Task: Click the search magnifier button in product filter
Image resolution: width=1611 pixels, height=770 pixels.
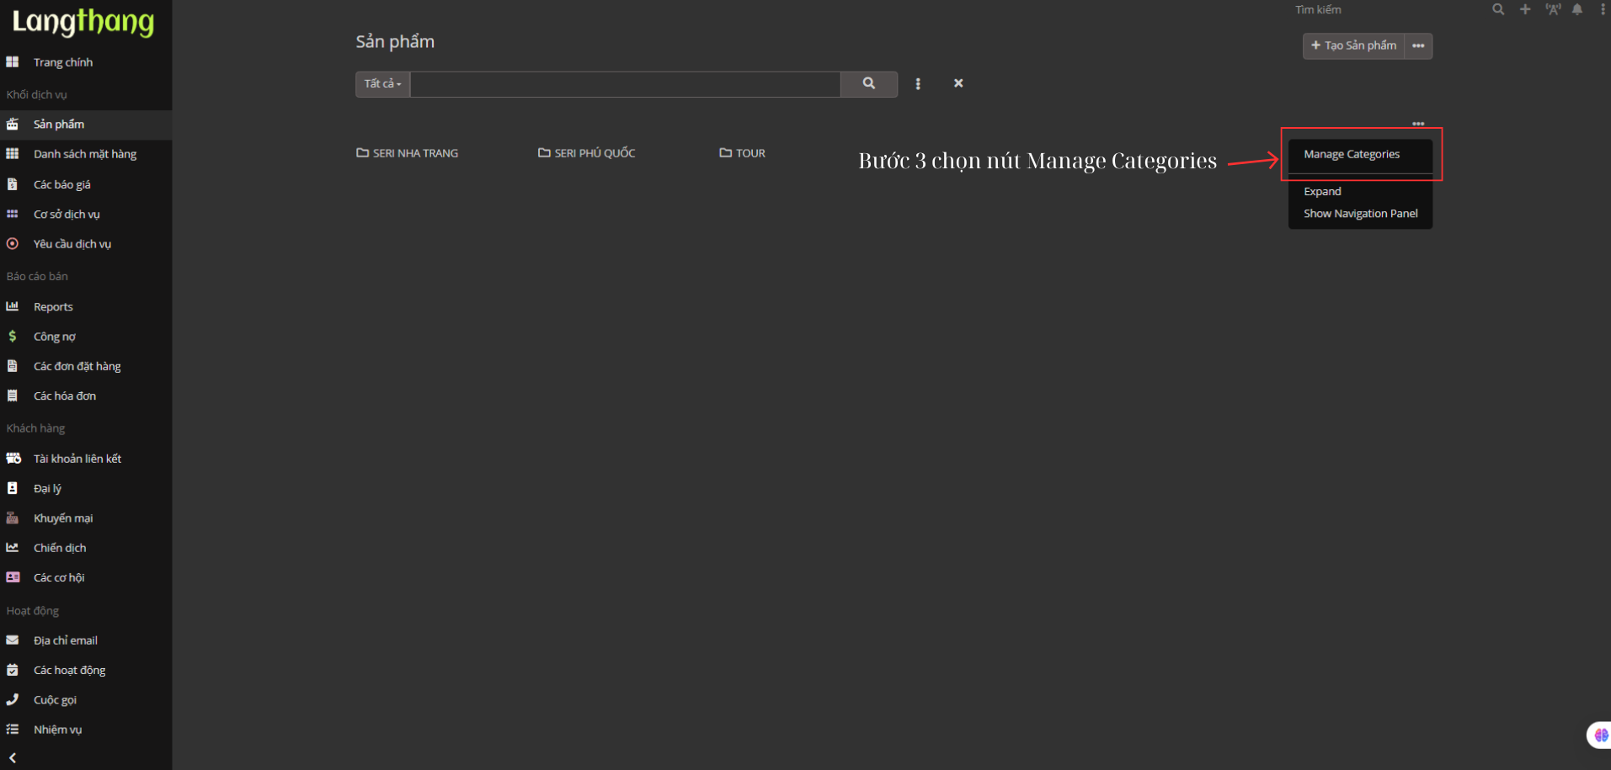Action: (868, 83)
